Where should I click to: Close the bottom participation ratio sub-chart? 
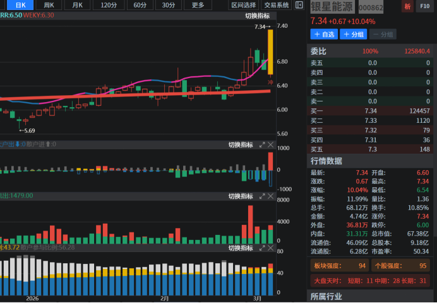[x=271, y=248]
